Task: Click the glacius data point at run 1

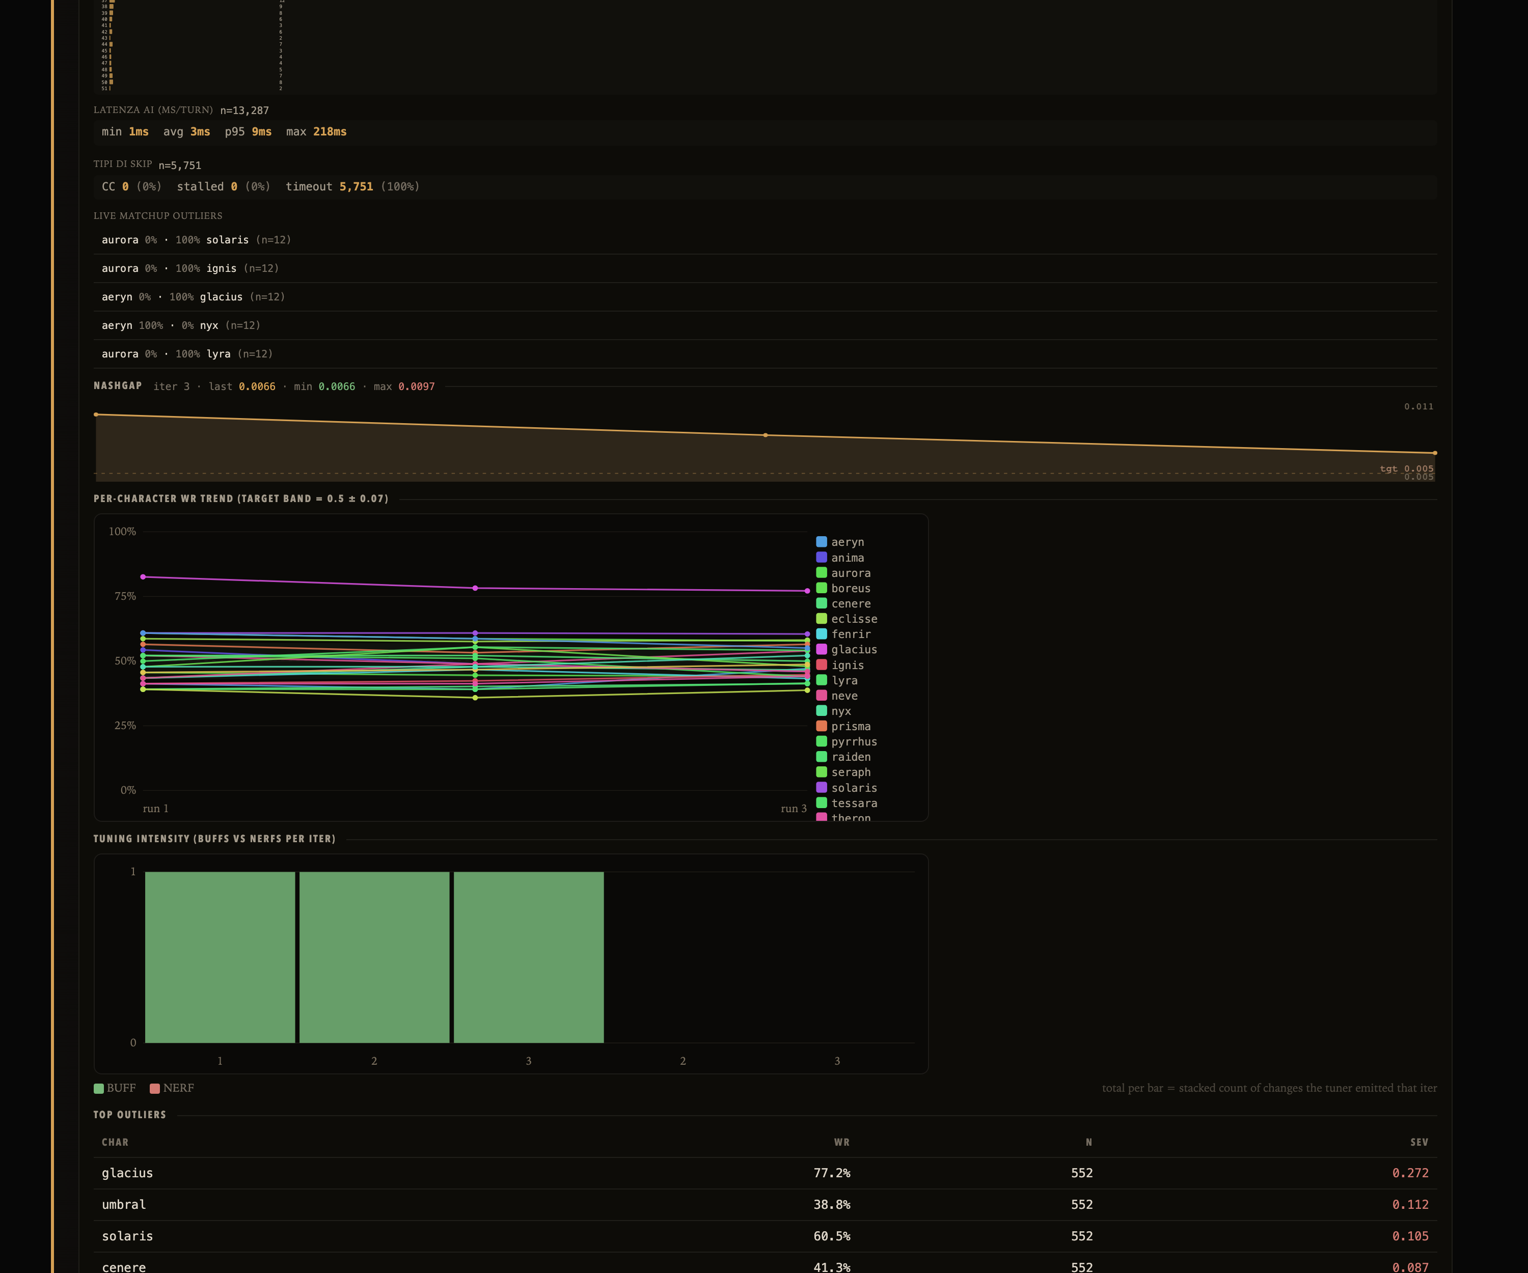Action: (143, 577)
